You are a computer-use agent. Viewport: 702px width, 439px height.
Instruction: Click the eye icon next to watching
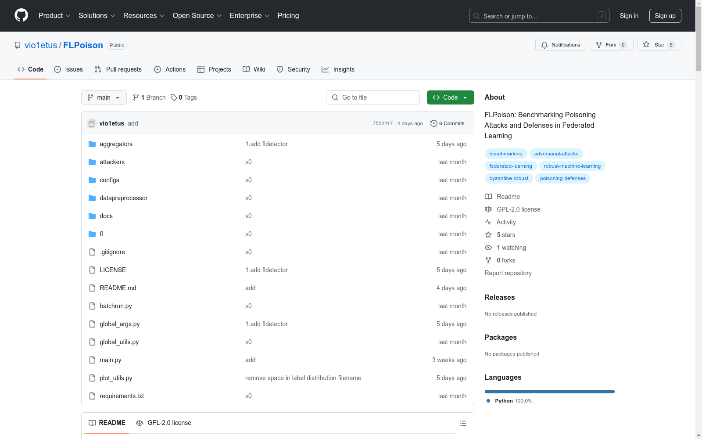pos(488,248)
